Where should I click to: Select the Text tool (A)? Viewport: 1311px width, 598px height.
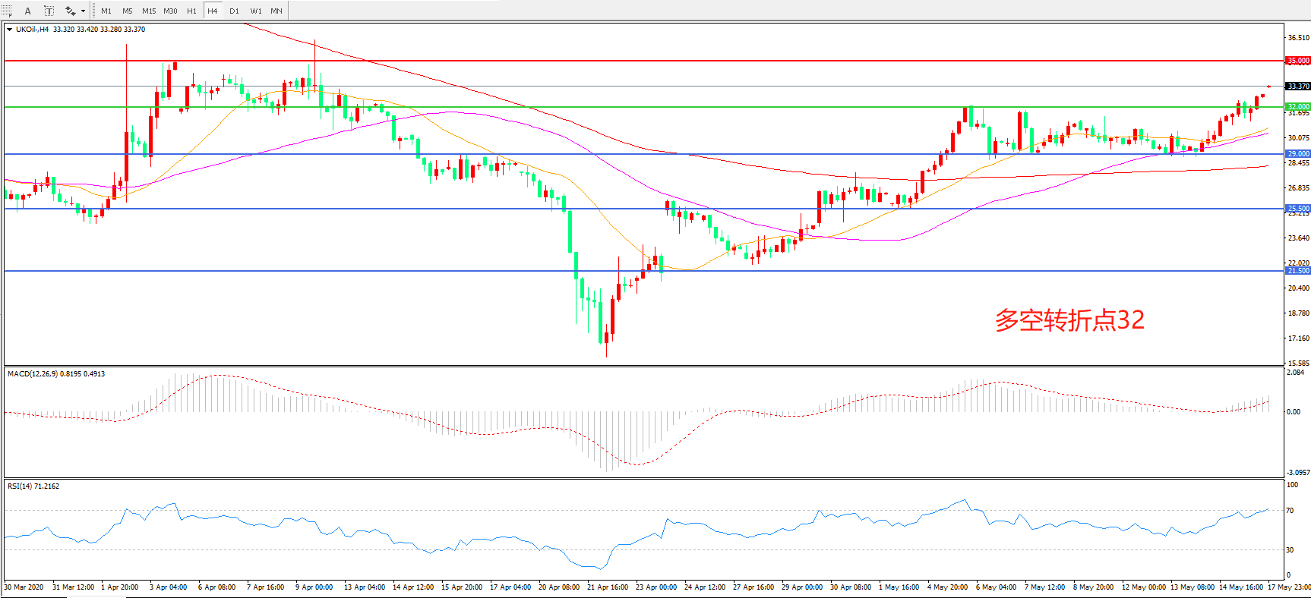coord(28,11)
